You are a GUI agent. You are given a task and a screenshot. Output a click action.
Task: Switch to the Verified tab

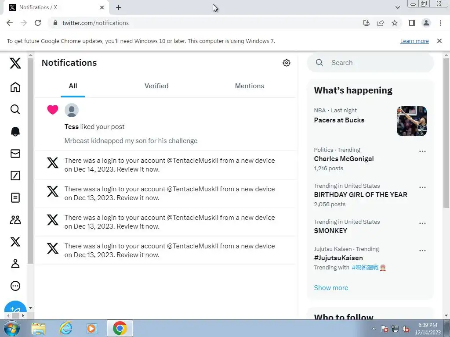tap(156, 86)
